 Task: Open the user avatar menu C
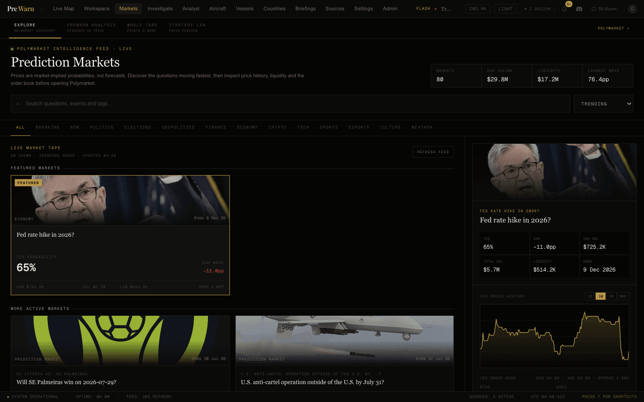pyautogui.click(x=632, y=8)
